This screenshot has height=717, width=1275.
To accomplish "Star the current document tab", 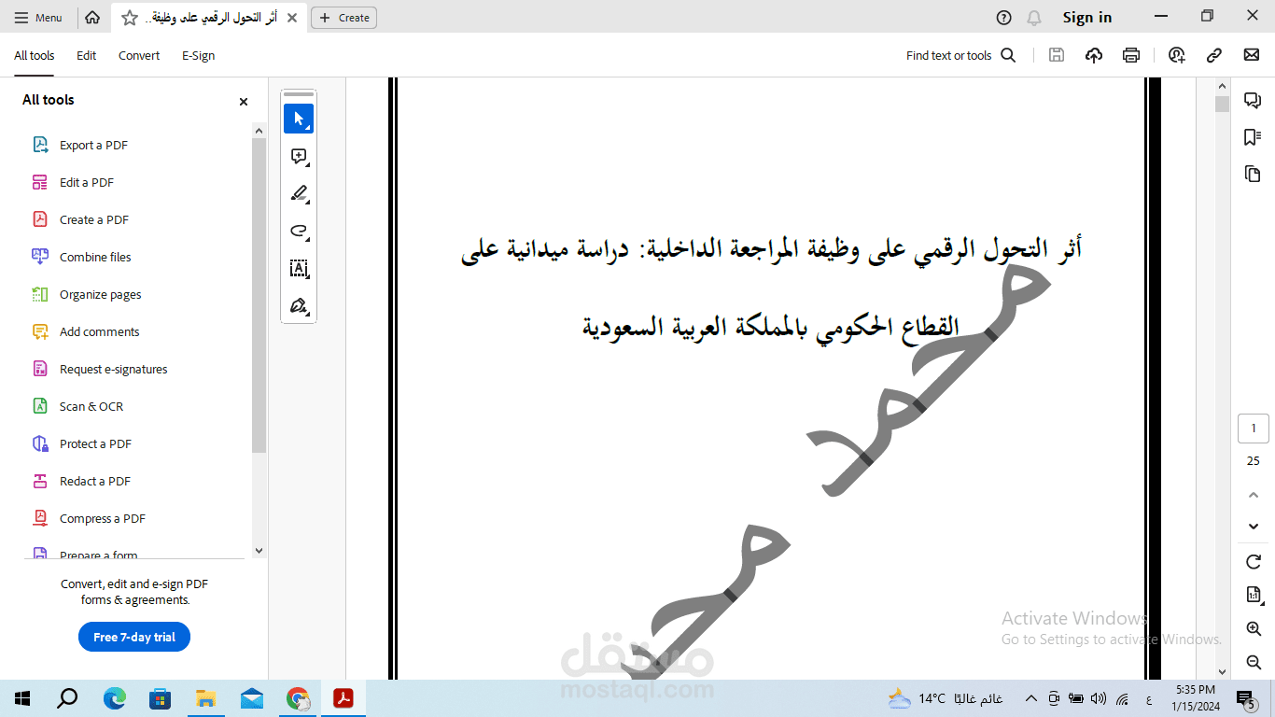I will click(130, 18).
